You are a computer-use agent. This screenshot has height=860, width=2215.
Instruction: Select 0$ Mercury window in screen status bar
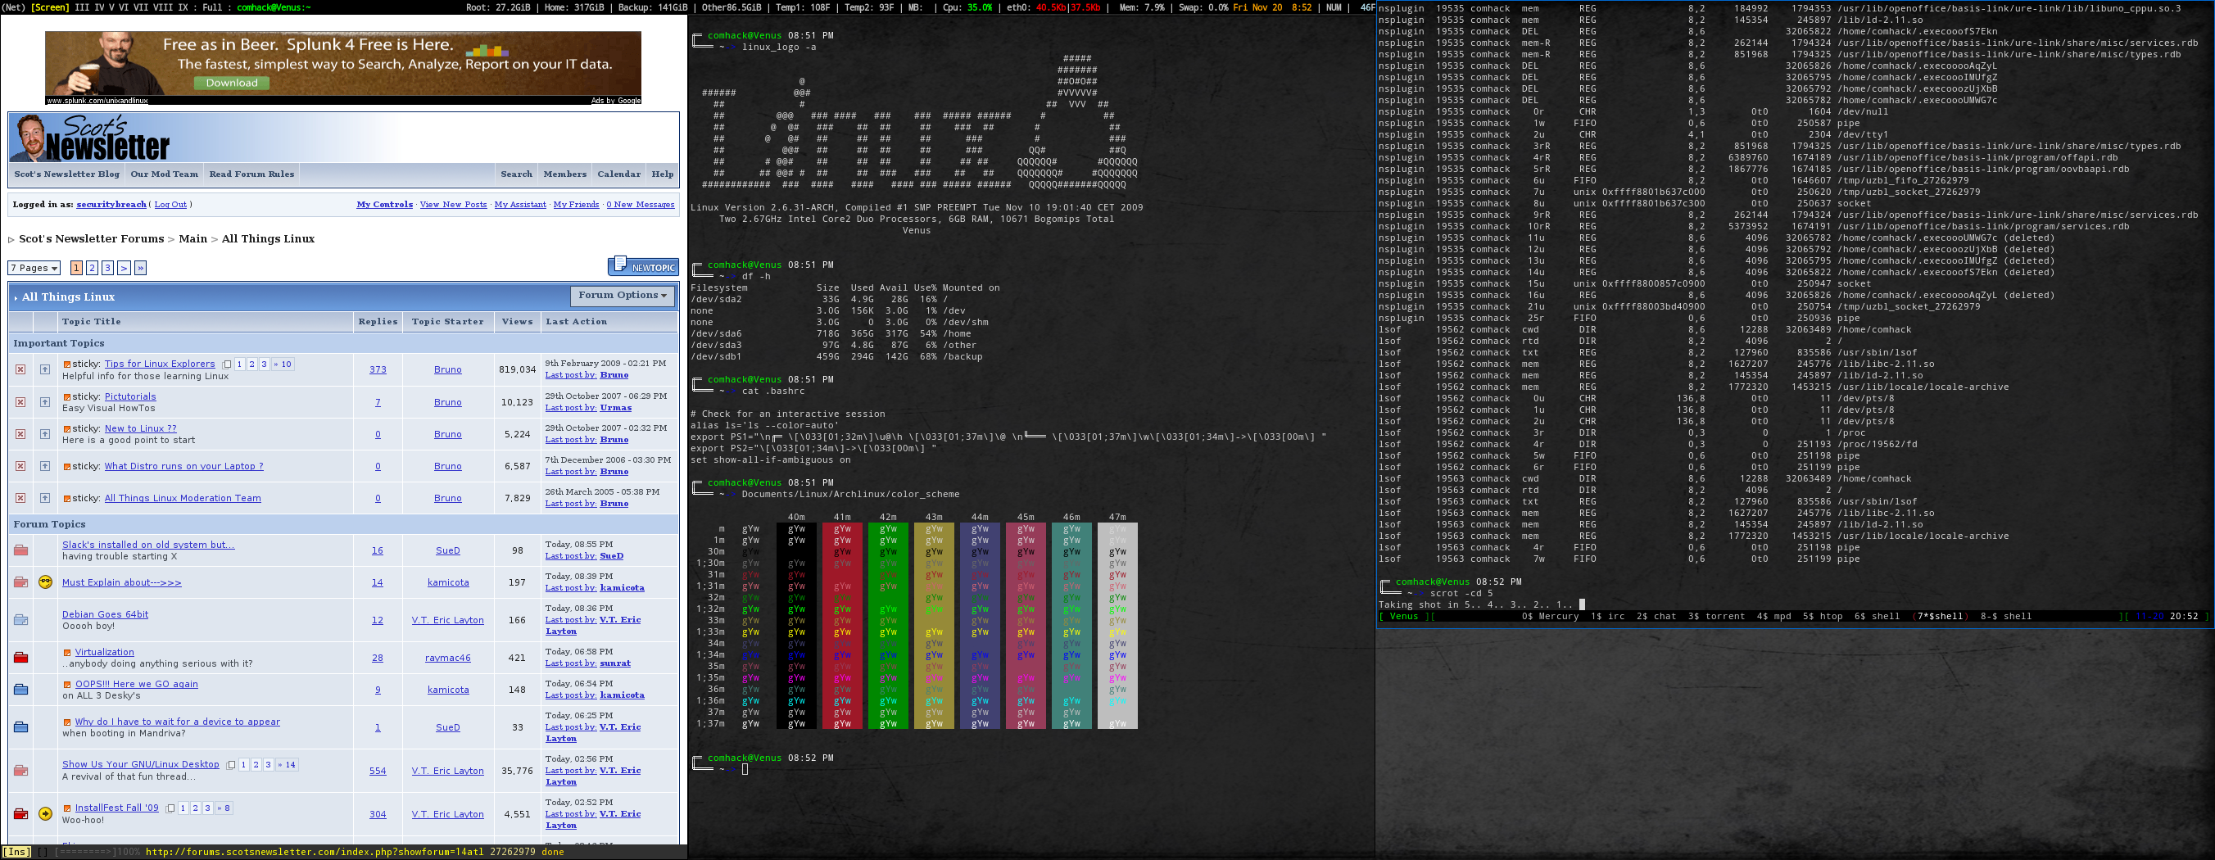1550,617
